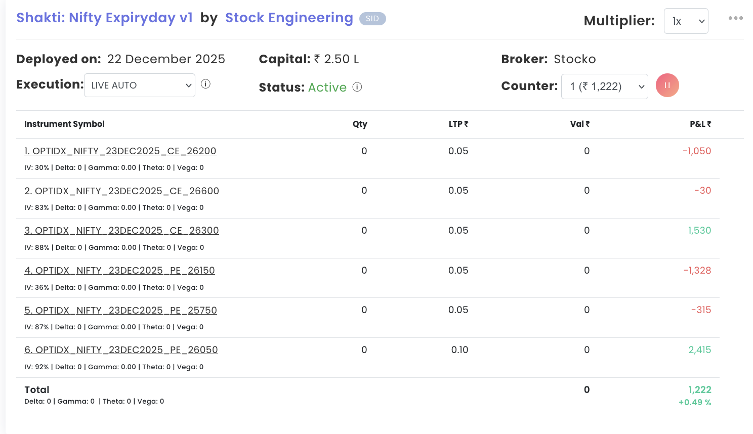Click the LTP ₹ column header
753x434 pixels.
pyautogui.click(x=458, y=124)
